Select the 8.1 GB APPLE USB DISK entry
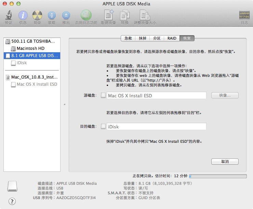Image resolution: width=253 pixels, height=209 pixels. pyautogui.click(x=32, y=56)
